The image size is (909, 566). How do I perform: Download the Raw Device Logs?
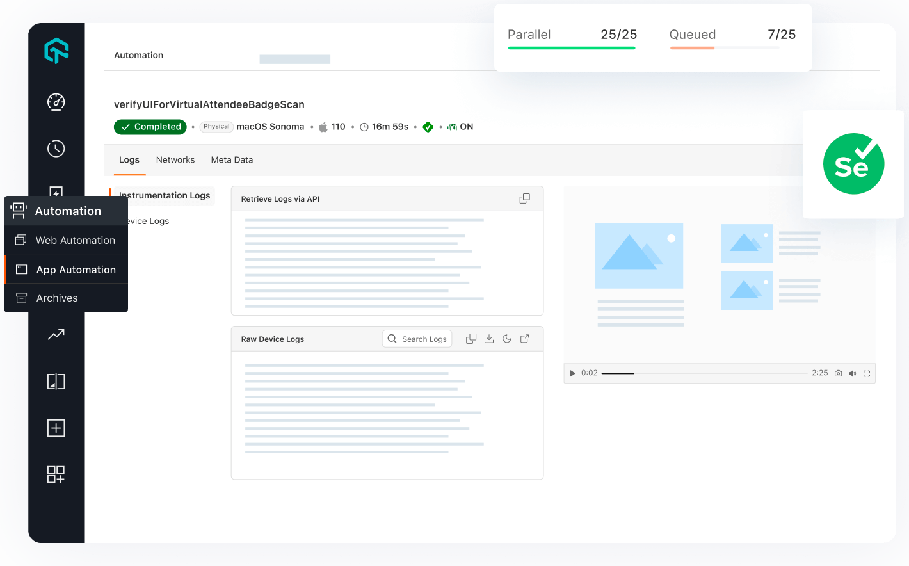click(489, 338)
